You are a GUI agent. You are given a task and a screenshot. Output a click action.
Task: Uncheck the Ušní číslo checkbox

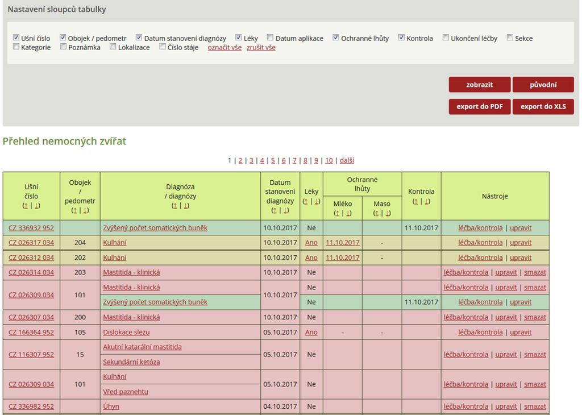(16, 38)
